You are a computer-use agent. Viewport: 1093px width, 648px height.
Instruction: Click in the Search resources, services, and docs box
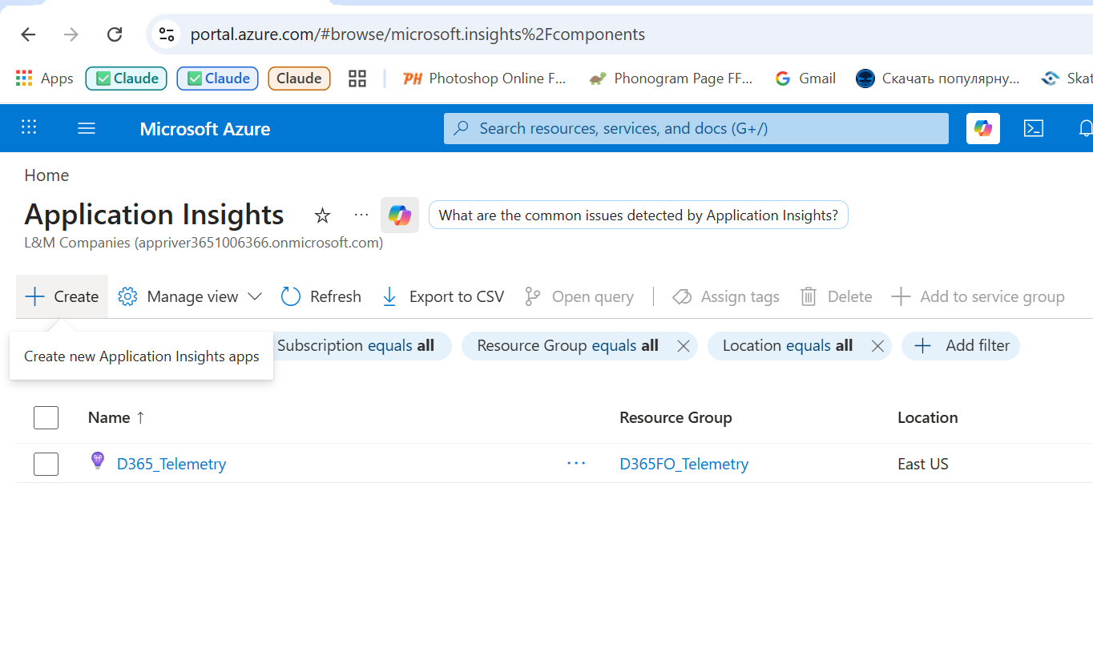click(x=696, y=128)
